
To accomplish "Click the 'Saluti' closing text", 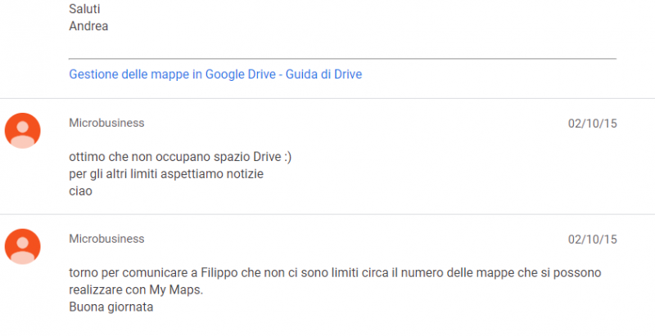I will (x=85, y=10).
